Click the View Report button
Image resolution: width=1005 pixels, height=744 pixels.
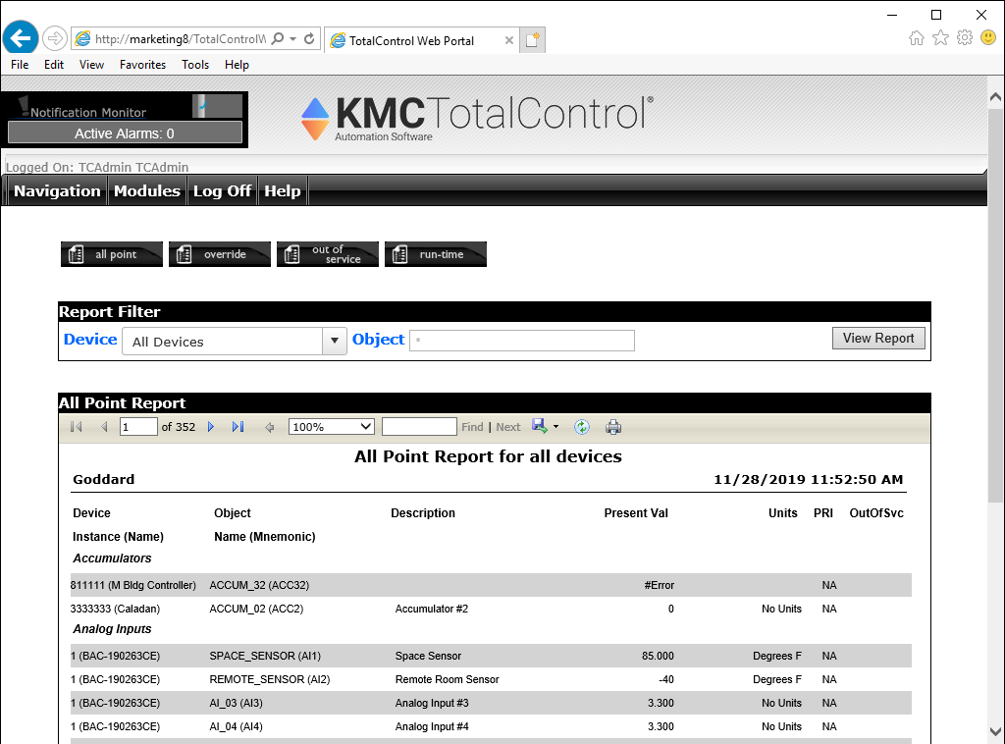click(878, 339)
